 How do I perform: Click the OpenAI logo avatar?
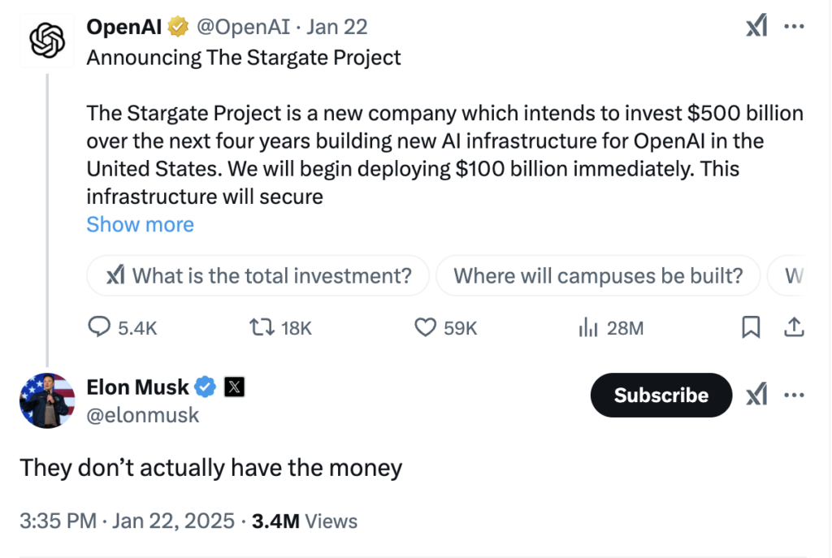[47, 40]
